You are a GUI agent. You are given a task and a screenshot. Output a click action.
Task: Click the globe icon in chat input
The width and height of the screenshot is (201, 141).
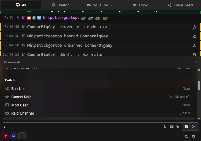tap(186, 127)
